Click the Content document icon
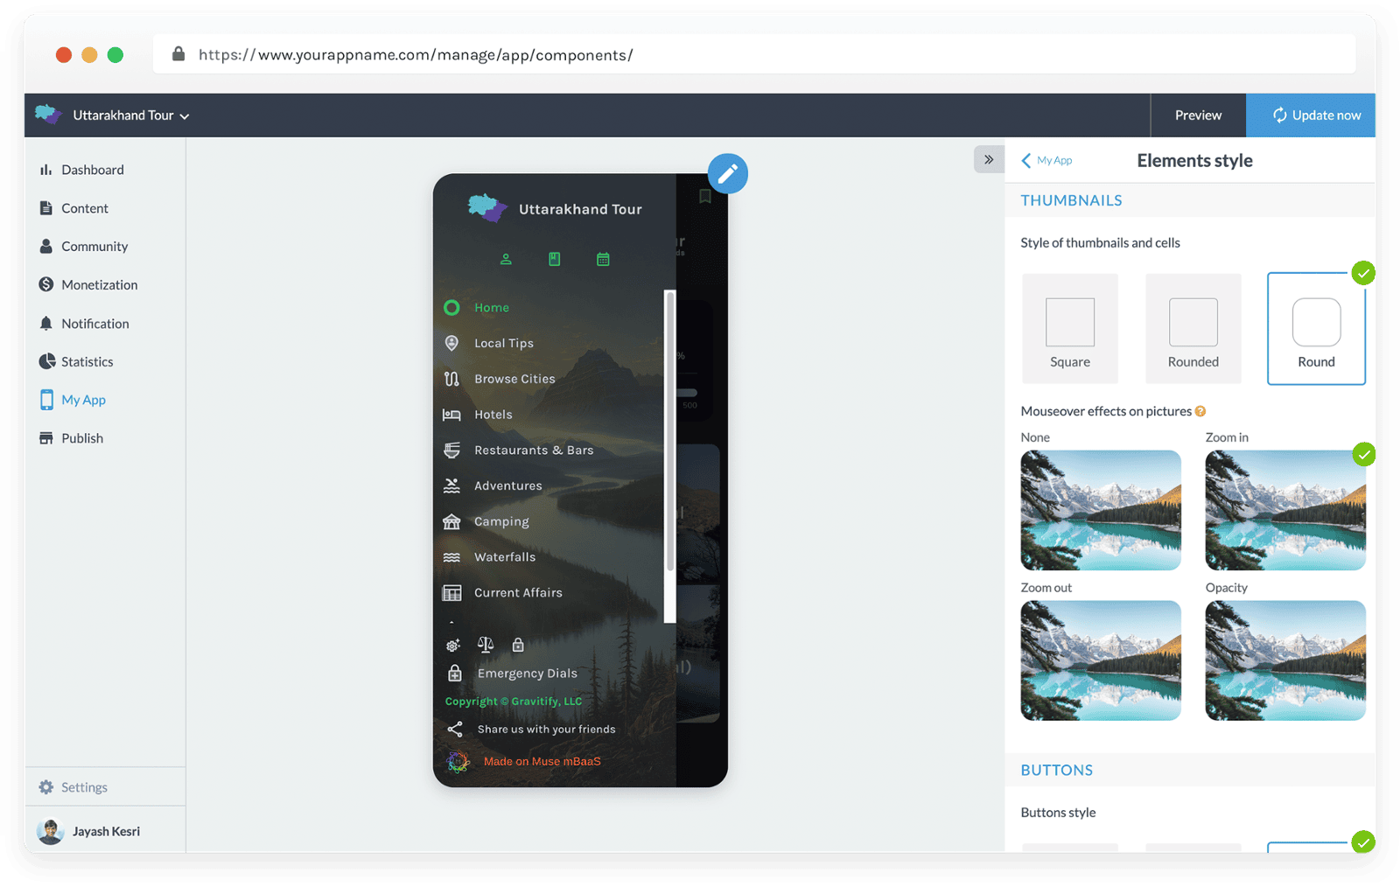This screenshot has height=887, width=1400. click(45, 208)
